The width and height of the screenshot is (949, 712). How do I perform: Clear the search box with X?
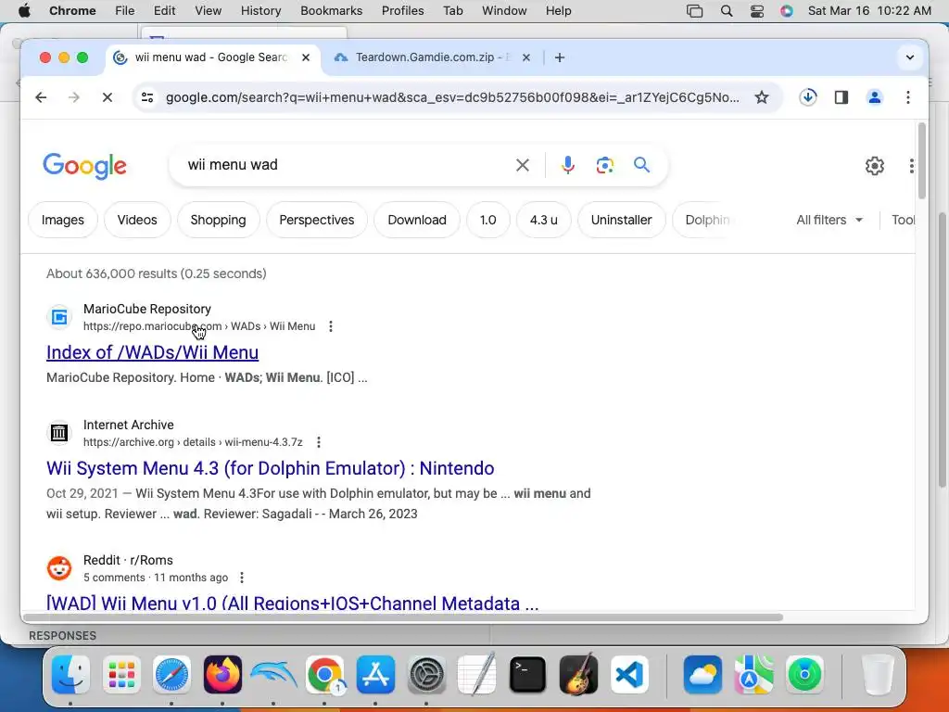click(523, 165)
